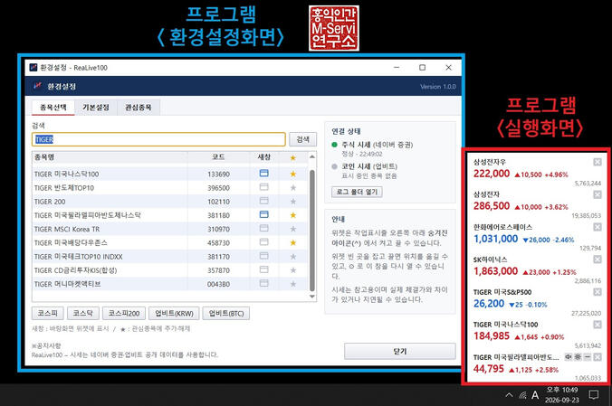Image resolution: width=612 pixels, height=406 pixels.
Task: Toggle new-window widget for TIGER 머니마켓액티브
Action: [x=263, y=283]
